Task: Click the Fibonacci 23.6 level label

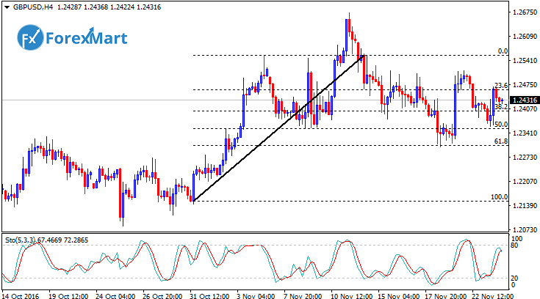Action: 501,85
